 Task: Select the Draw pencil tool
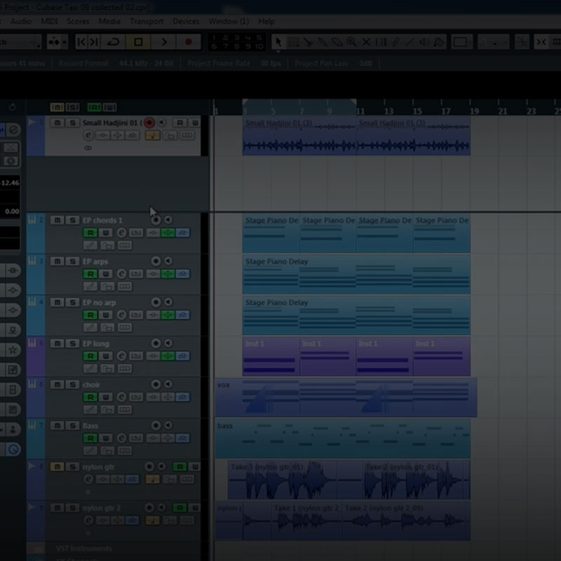(x=396, y=42)
